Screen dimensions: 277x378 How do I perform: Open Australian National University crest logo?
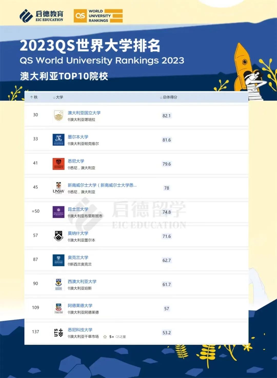click(58, 116)
